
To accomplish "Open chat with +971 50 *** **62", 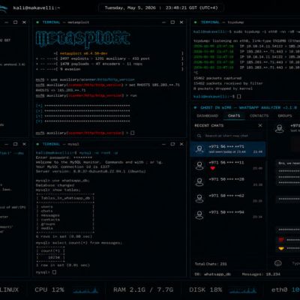I will (x=228, y=198).
